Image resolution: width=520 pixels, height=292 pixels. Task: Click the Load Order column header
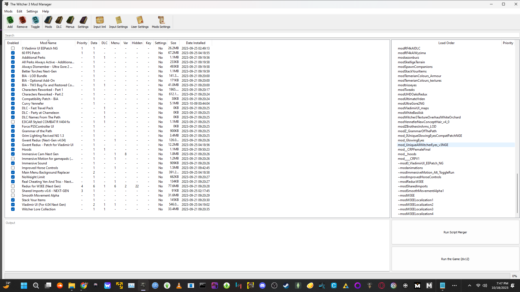tap(446, 43)
